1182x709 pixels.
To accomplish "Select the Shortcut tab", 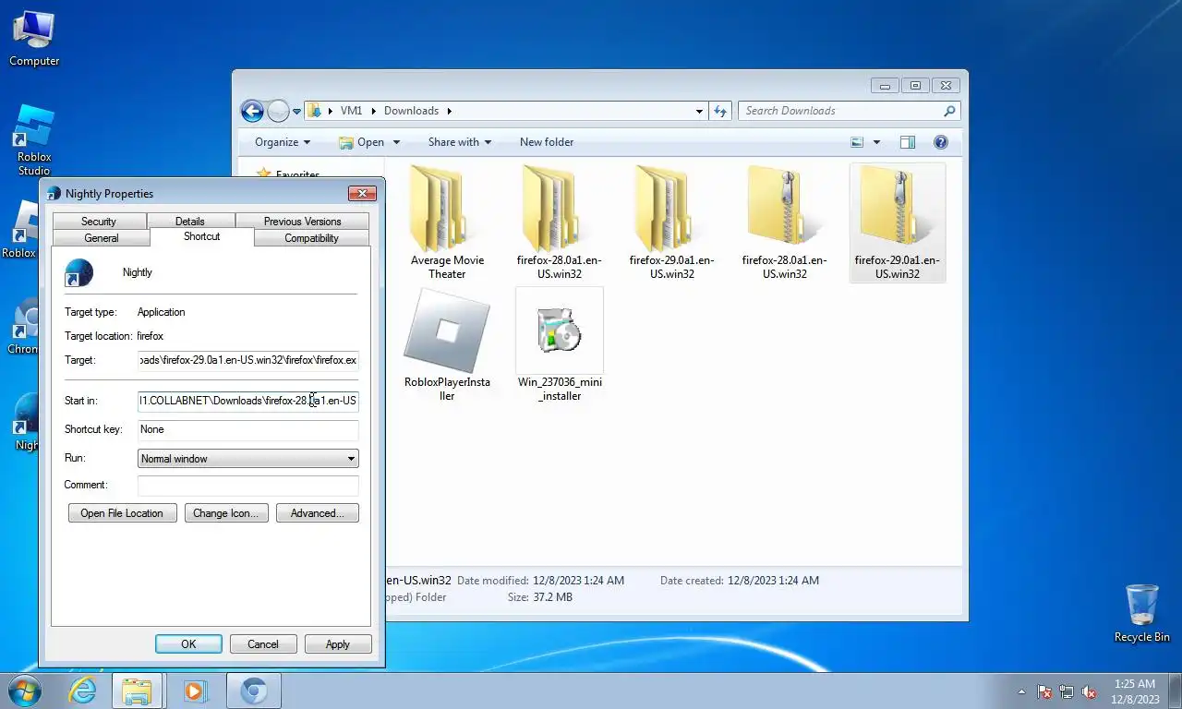I will [x=201, y=236].
